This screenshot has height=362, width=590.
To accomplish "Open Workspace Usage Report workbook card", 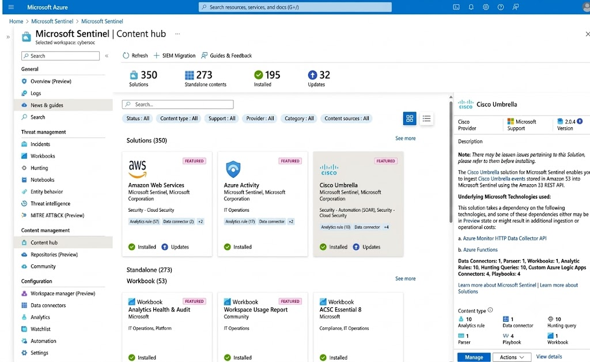I will pyautogui.click(x=263, y=328).
